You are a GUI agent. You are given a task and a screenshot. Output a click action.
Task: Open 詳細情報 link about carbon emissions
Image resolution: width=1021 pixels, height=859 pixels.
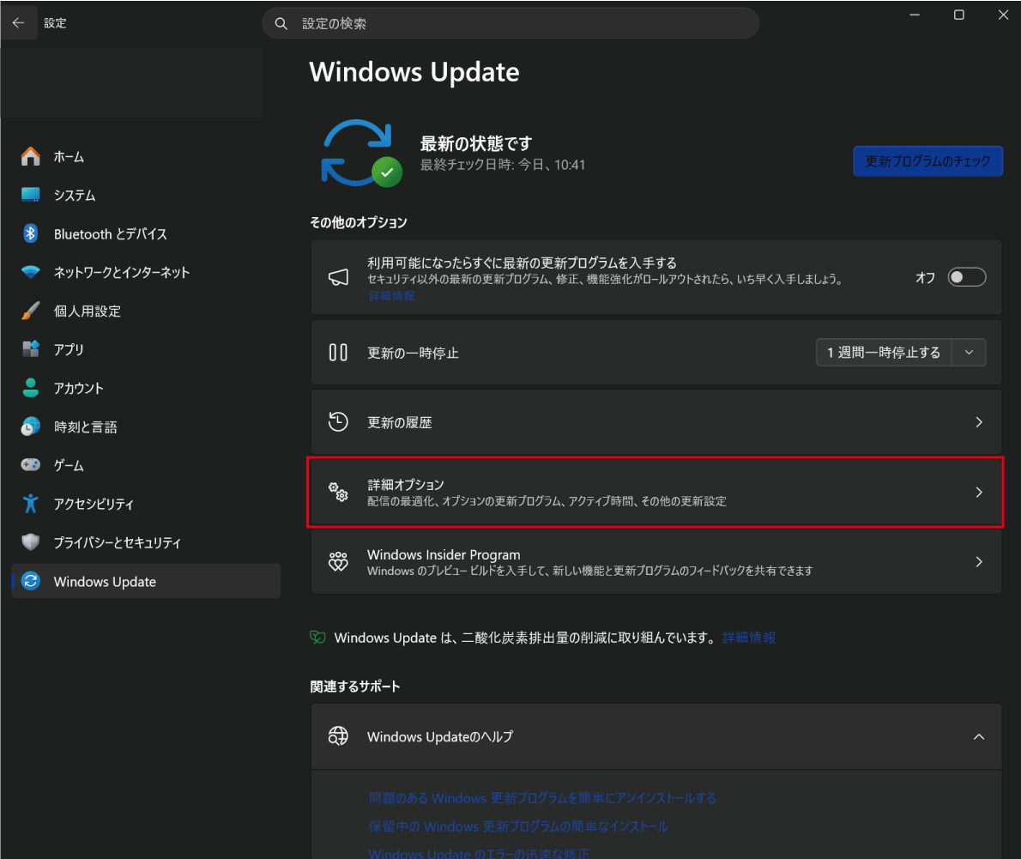[x=749, y=638]
